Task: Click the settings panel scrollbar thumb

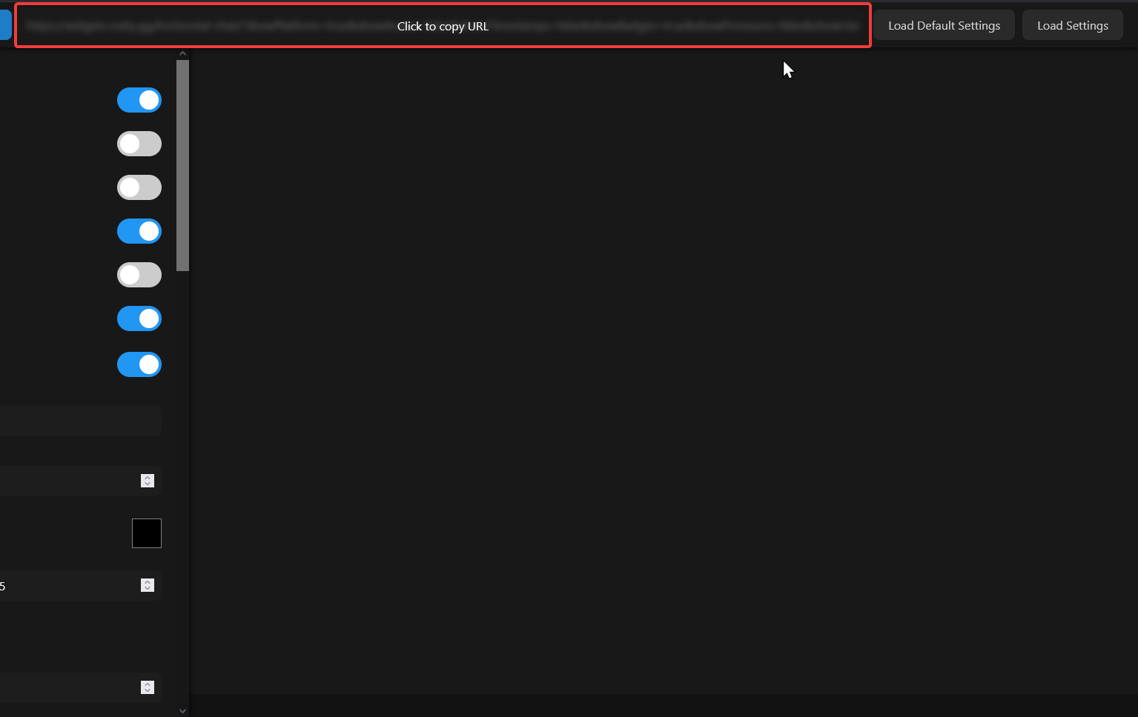Action: coord(182,164)
